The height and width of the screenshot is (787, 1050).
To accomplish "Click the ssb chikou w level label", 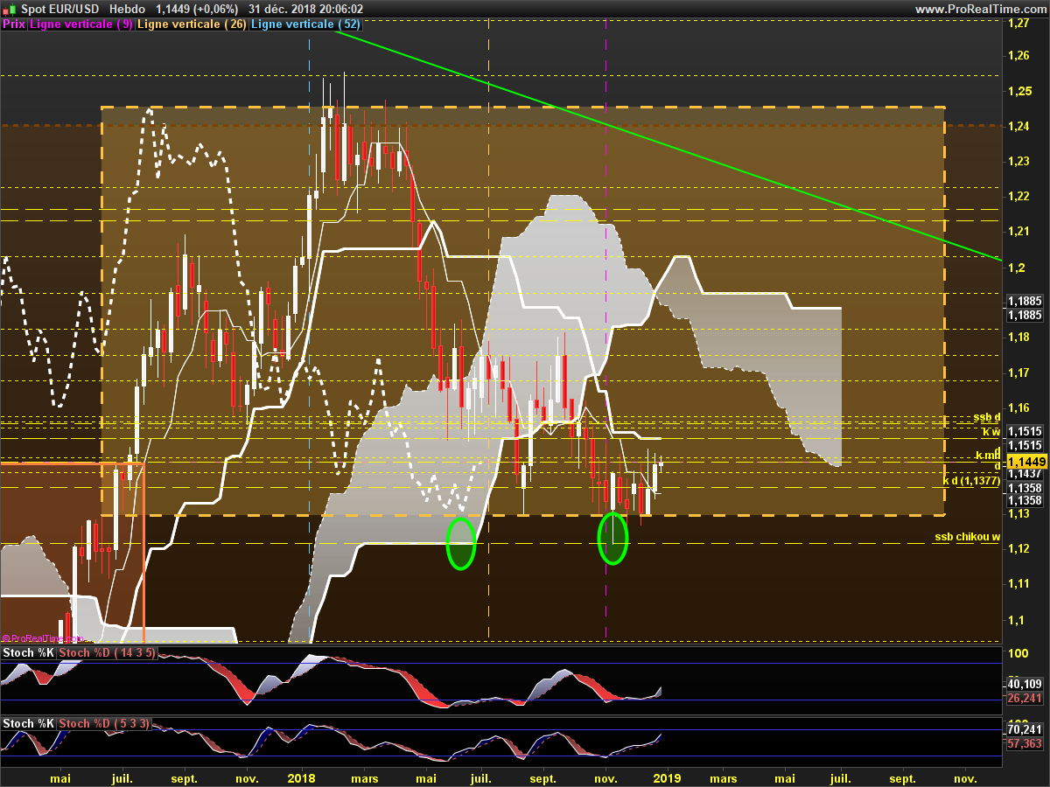I will click(x=967, y=537).
